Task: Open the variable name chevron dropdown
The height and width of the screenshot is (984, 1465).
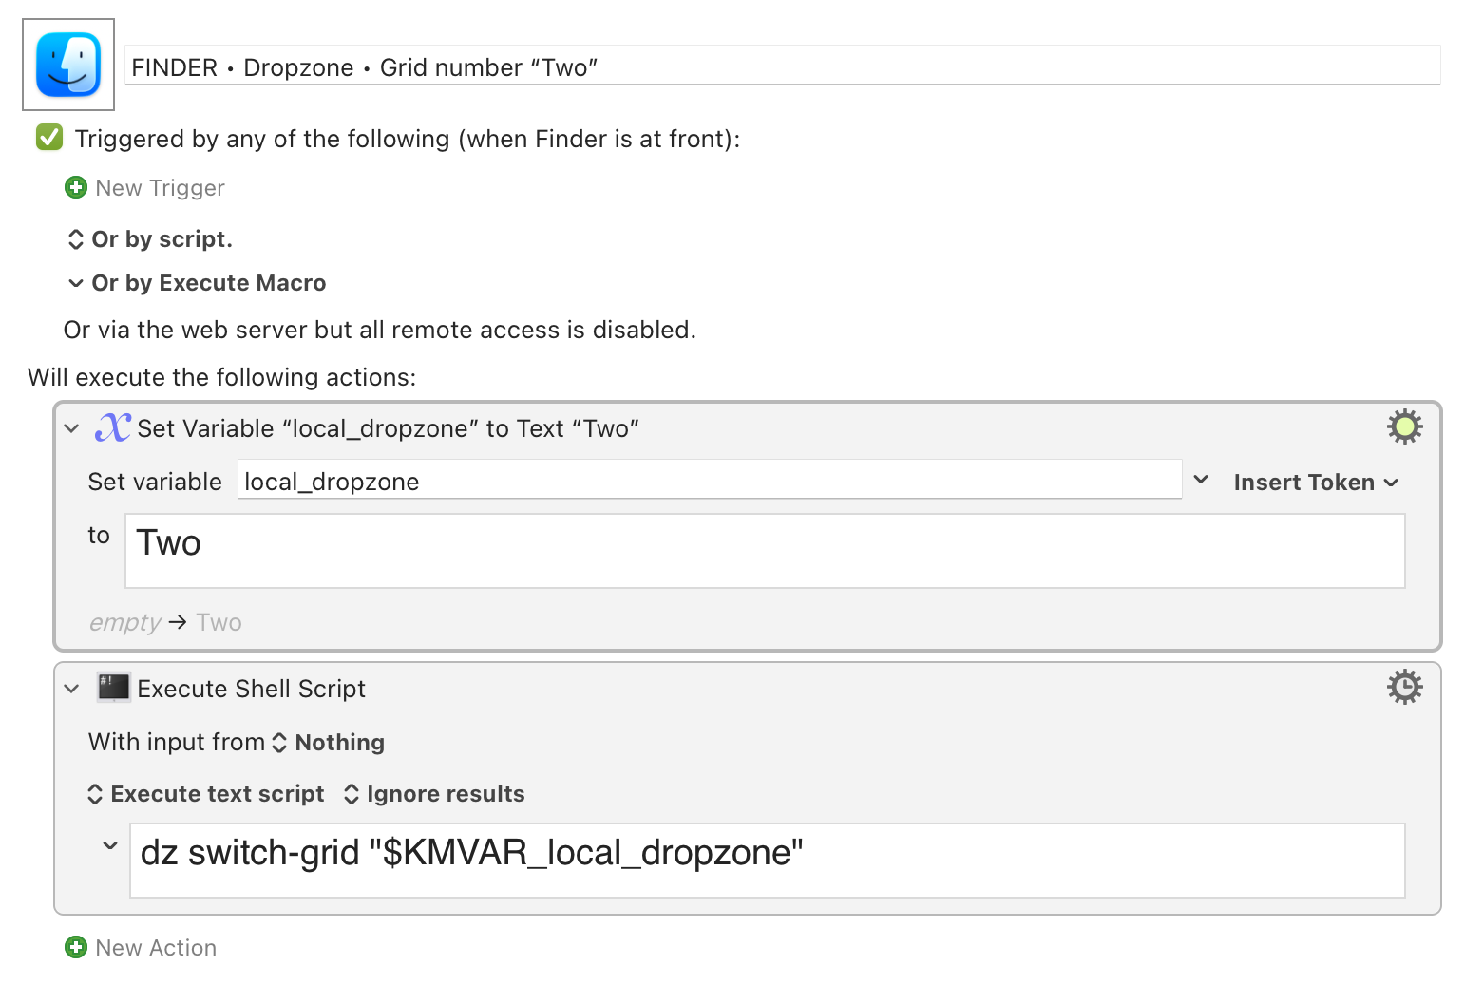Action: tap(1201, 480)
